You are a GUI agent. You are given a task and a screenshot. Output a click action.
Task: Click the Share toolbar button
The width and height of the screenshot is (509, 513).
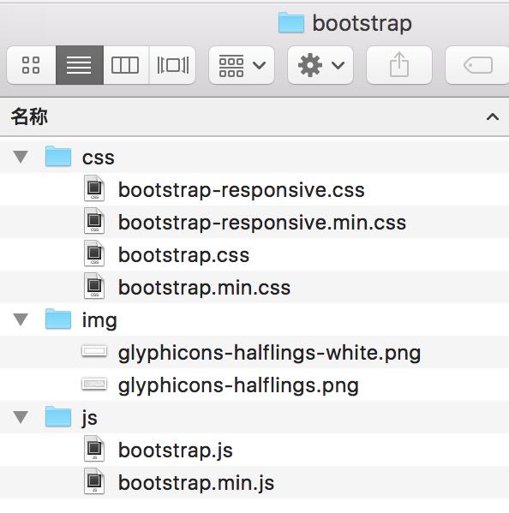(x=399, y=65)
